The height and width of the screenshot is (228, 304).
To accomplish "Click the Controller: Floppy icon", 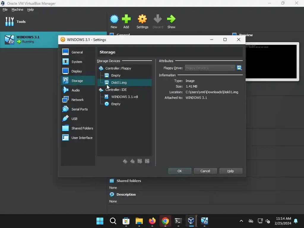I will (x=101, y=68).
